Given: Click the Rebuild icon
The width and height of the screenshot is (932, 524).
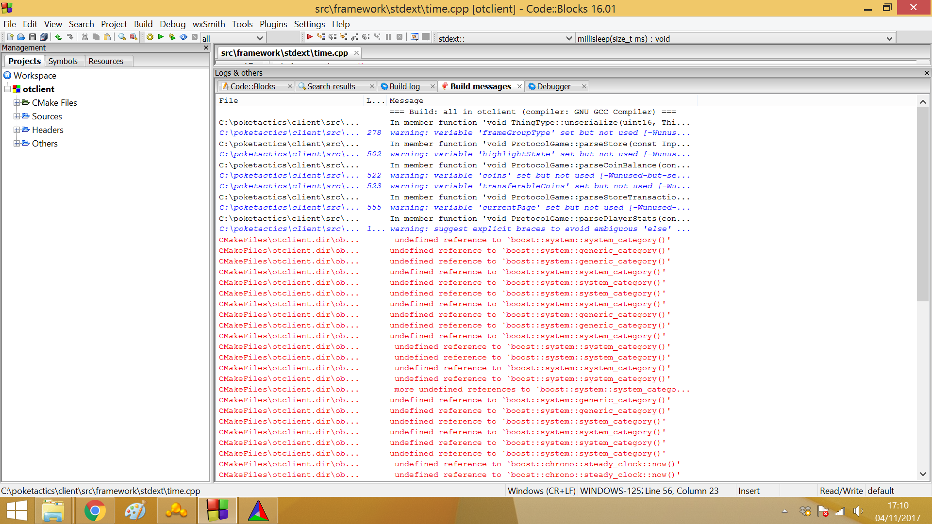Looking at the screenshot, I should click(x=183, y=37).
